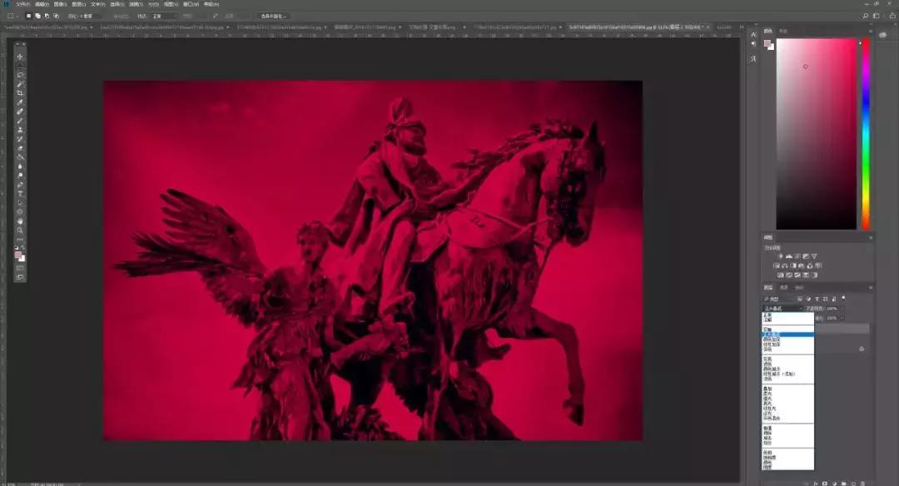The image size is (899, 486).
Task: Click the Intersect with Selection mode icon
Action: [56, 16]
